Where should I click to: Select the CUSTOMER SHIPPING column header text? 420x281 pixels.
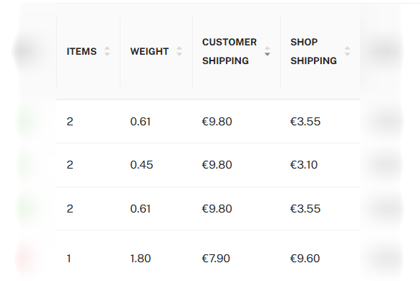pos(229,51)
